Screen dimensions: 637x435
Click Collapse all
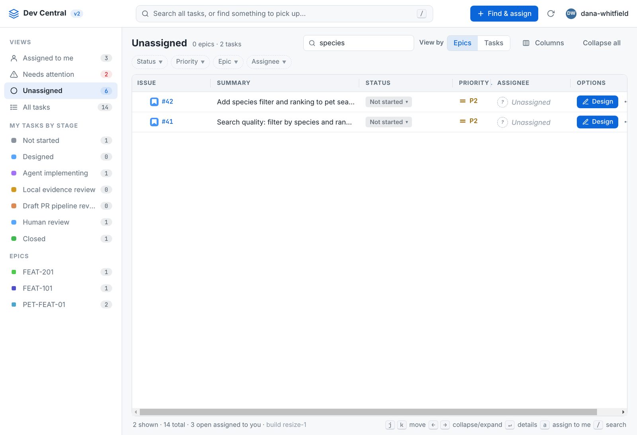[x=602, y=43]
